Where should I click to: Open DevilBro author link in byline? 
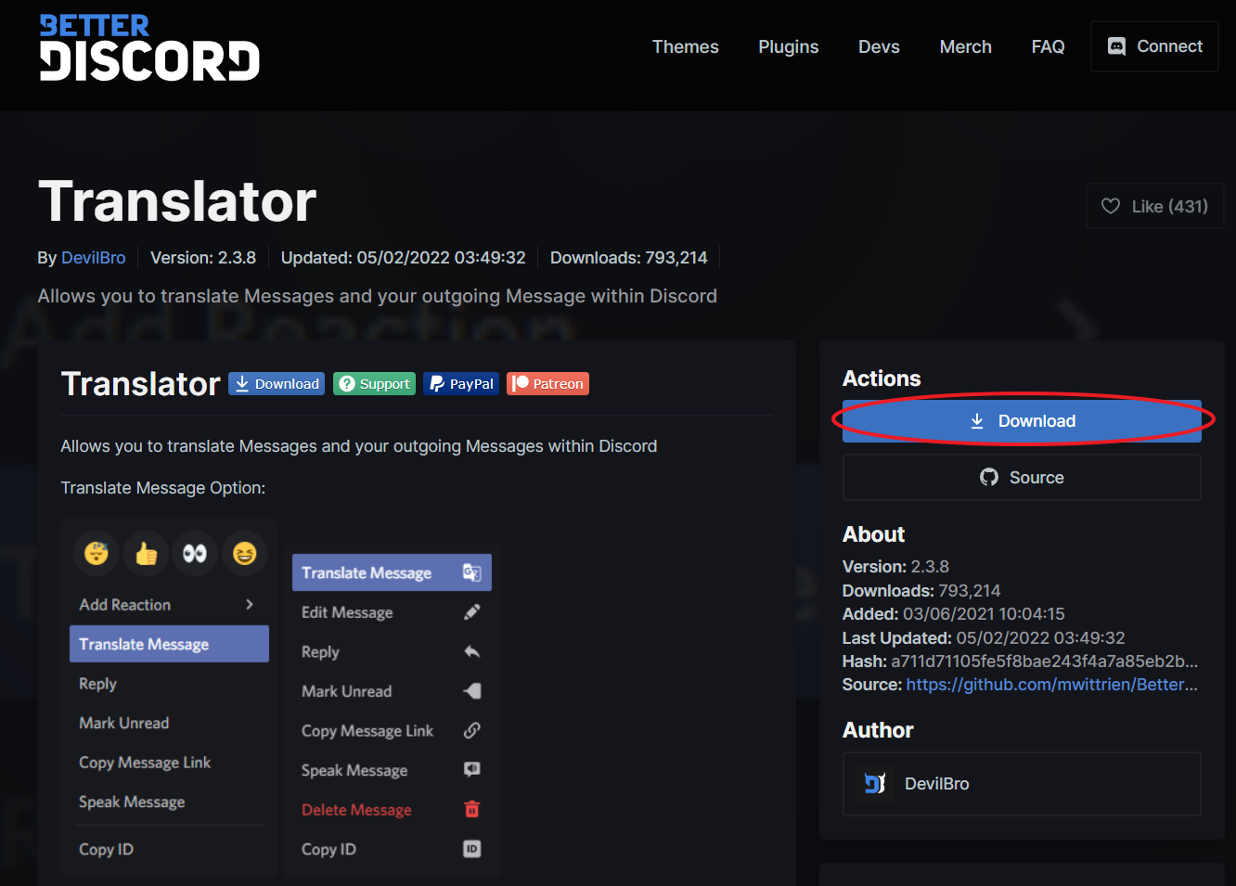[94, 258]
